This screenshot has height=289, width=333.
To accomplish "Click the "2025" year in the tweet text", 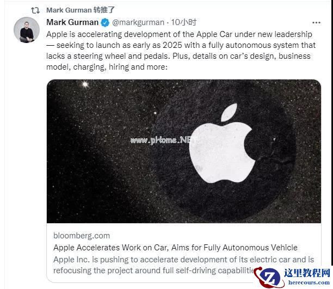I will coord(172,45).
